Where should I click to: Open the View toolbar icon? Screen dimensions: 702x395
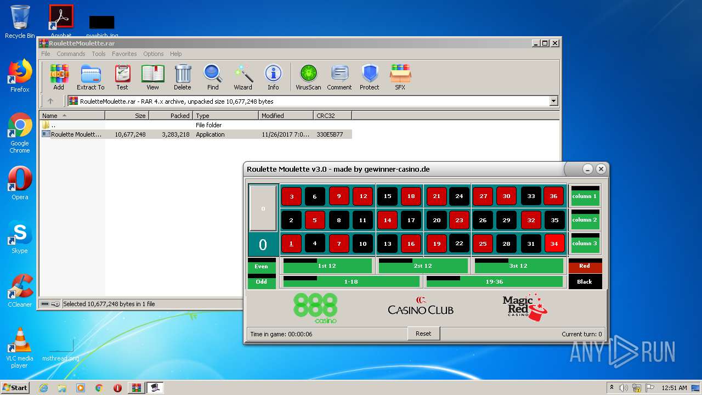(x=152, y=77)
